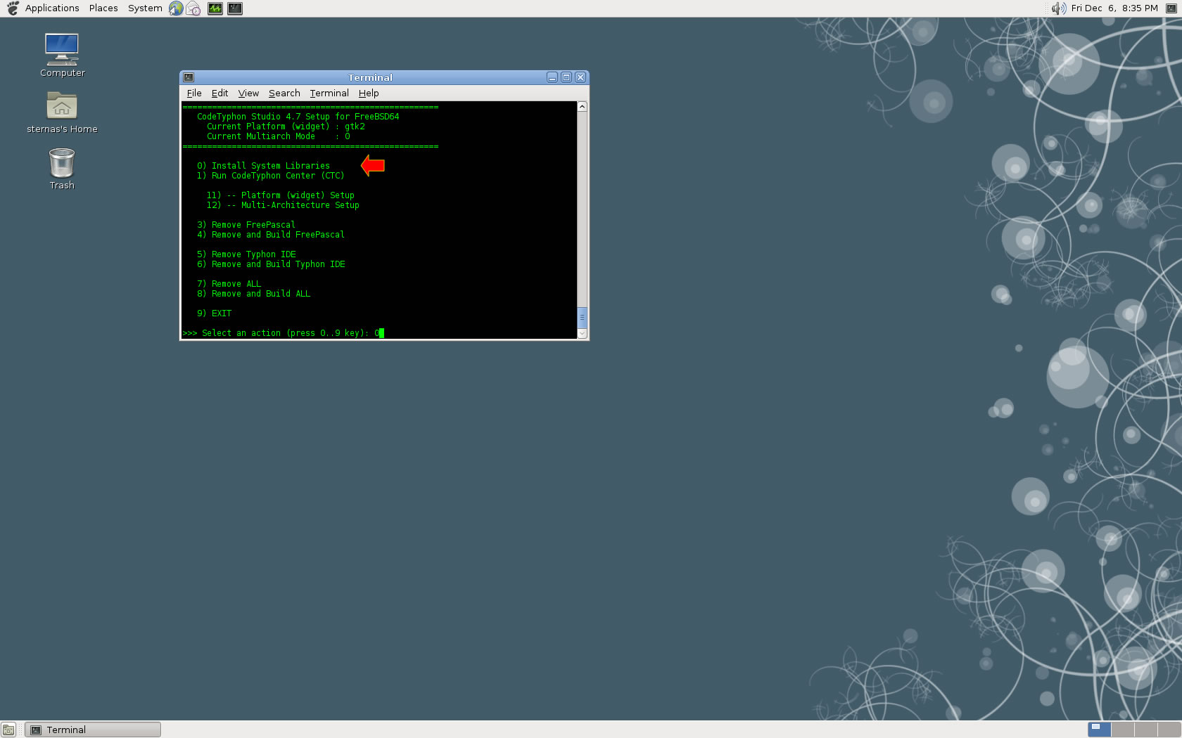Click the text '5) Remove Typhon IDE'
This screenshot has width=1182, height=738.
[246, 254]
